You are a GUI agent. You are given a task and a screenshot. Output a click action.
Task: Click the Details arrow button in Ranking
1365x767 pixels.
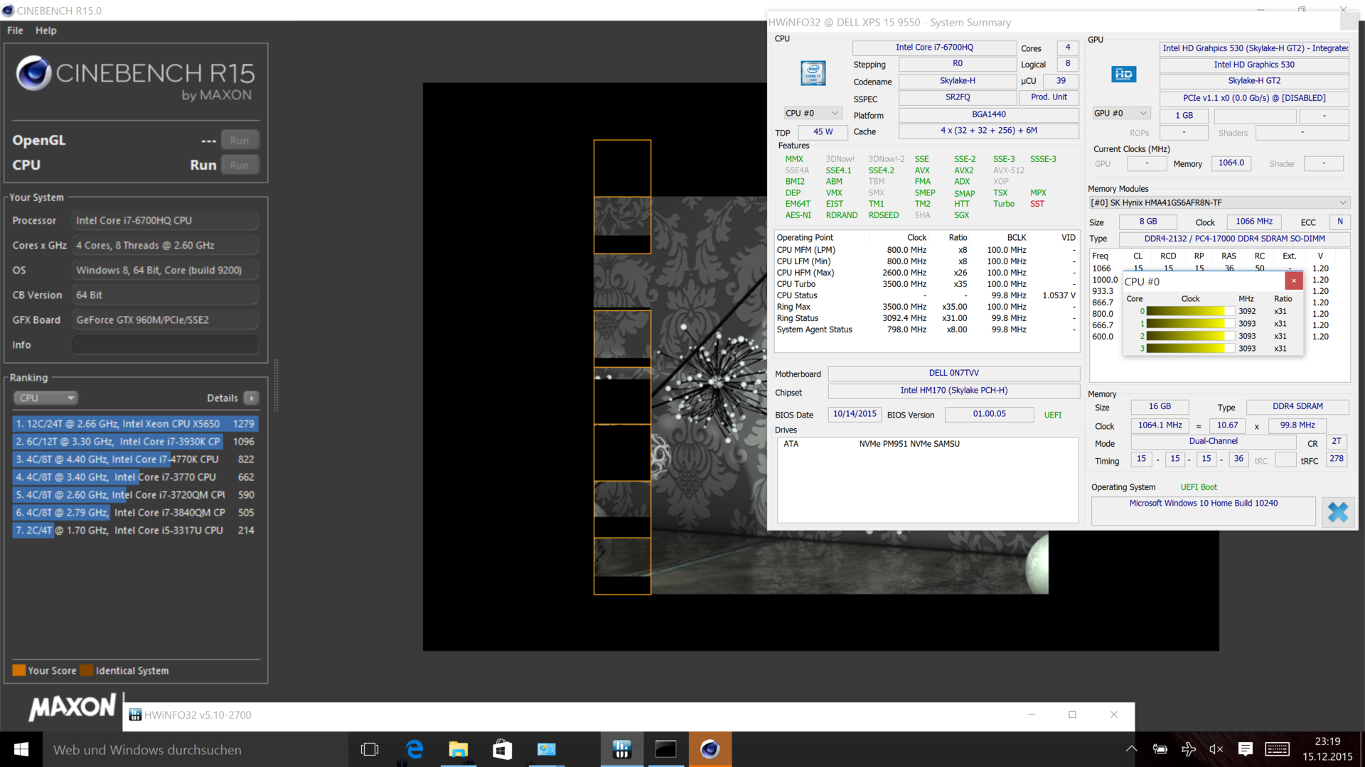click(x=252, y=398)
